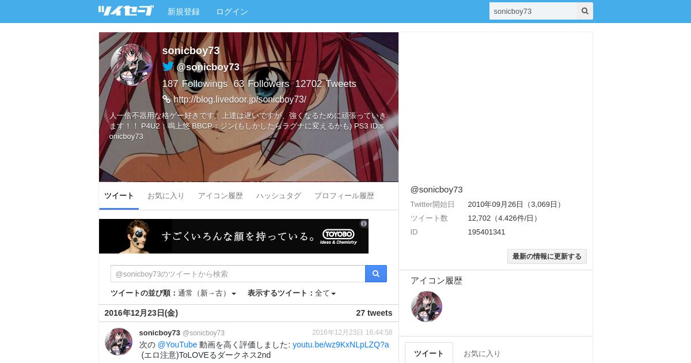The image size is (691, 363).
Task: Click the Twisave site logo
Action: [126, 11]
